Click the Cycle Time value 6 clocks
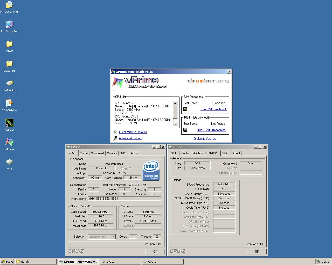 (224, 208)
